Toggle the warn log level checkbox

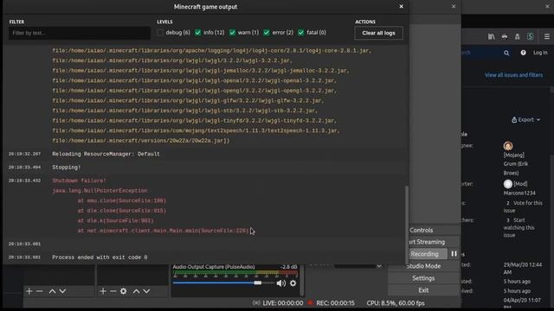pos(232,33)
